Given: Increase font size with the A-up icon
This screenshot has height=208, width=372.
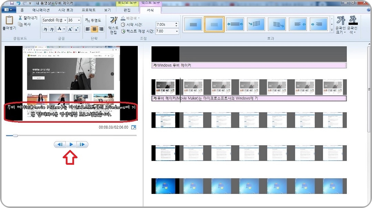Looking at the screenshot, I should click(70, 29).
